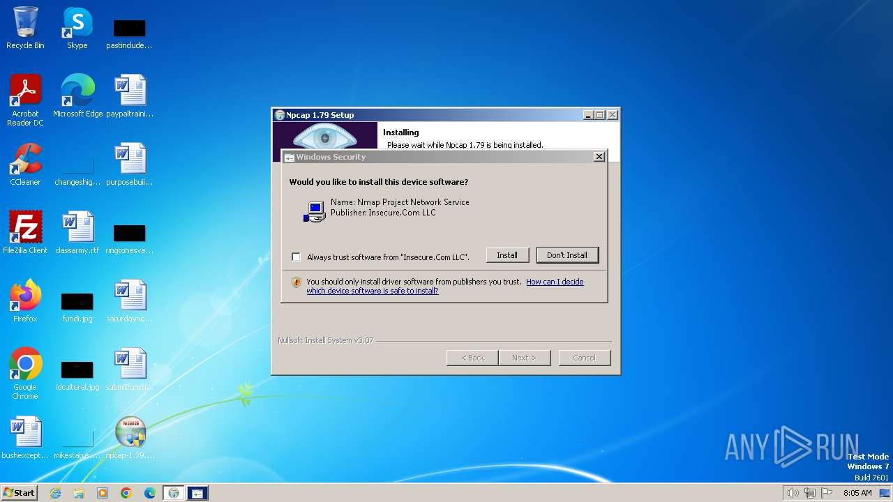
Task: Open Firefox desktop shortcut
Action: click(25, 301)
